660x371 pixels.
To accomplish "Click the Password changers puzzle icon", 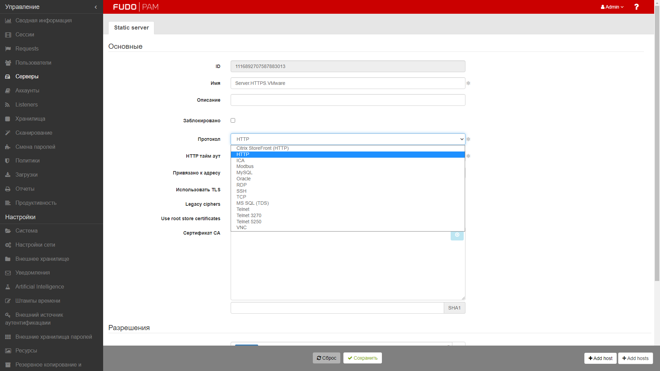I will click(x=8, y=147).
